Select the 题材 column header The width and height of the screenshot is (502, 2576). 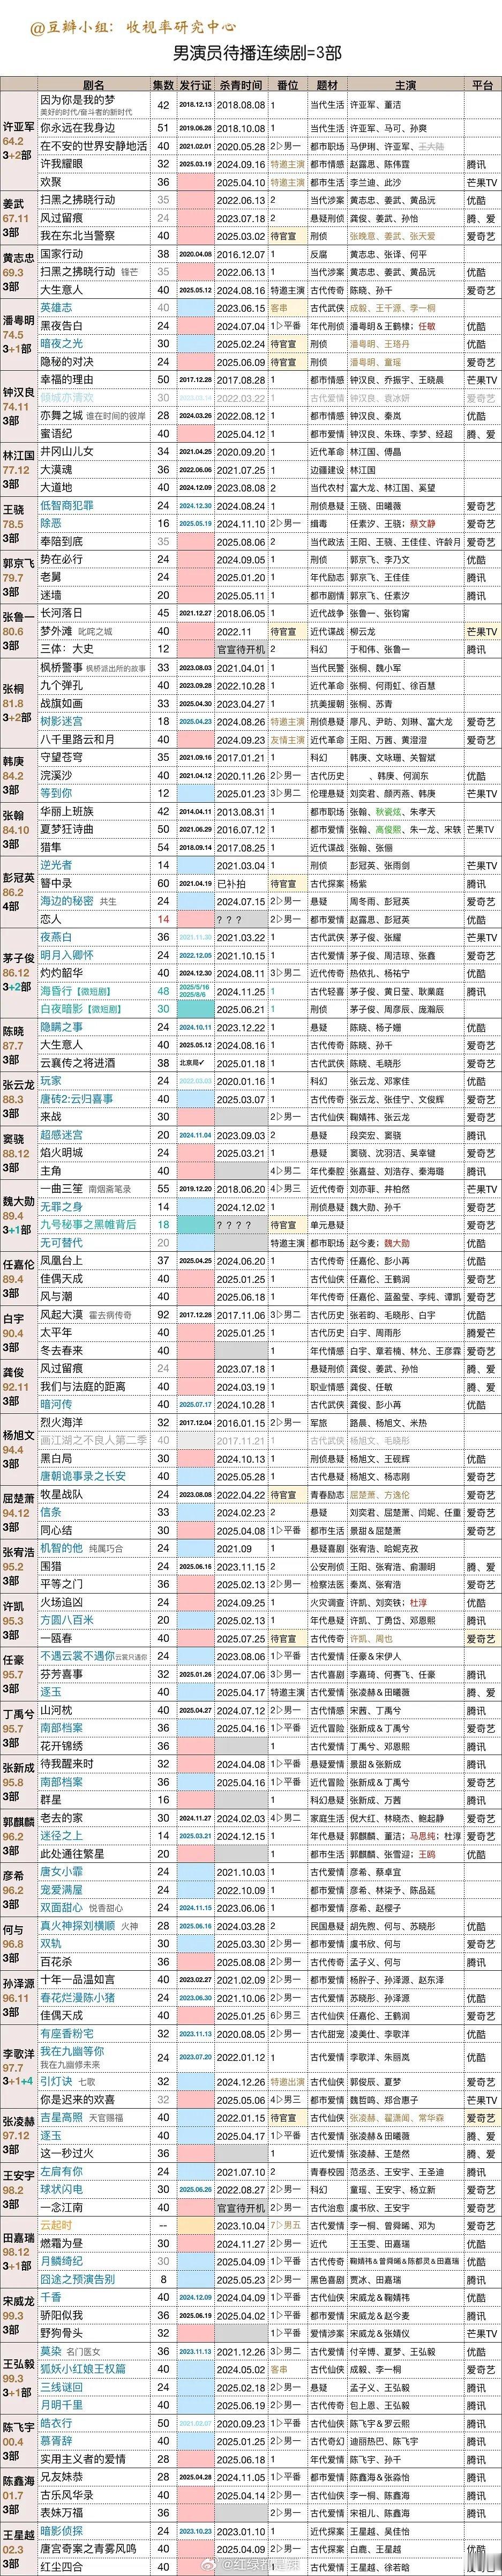tap(326, 86)
